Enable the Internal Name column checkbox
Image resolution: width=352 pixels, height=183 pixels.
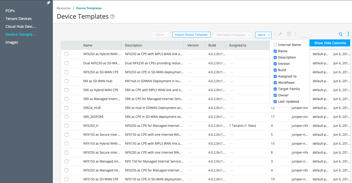275,45
